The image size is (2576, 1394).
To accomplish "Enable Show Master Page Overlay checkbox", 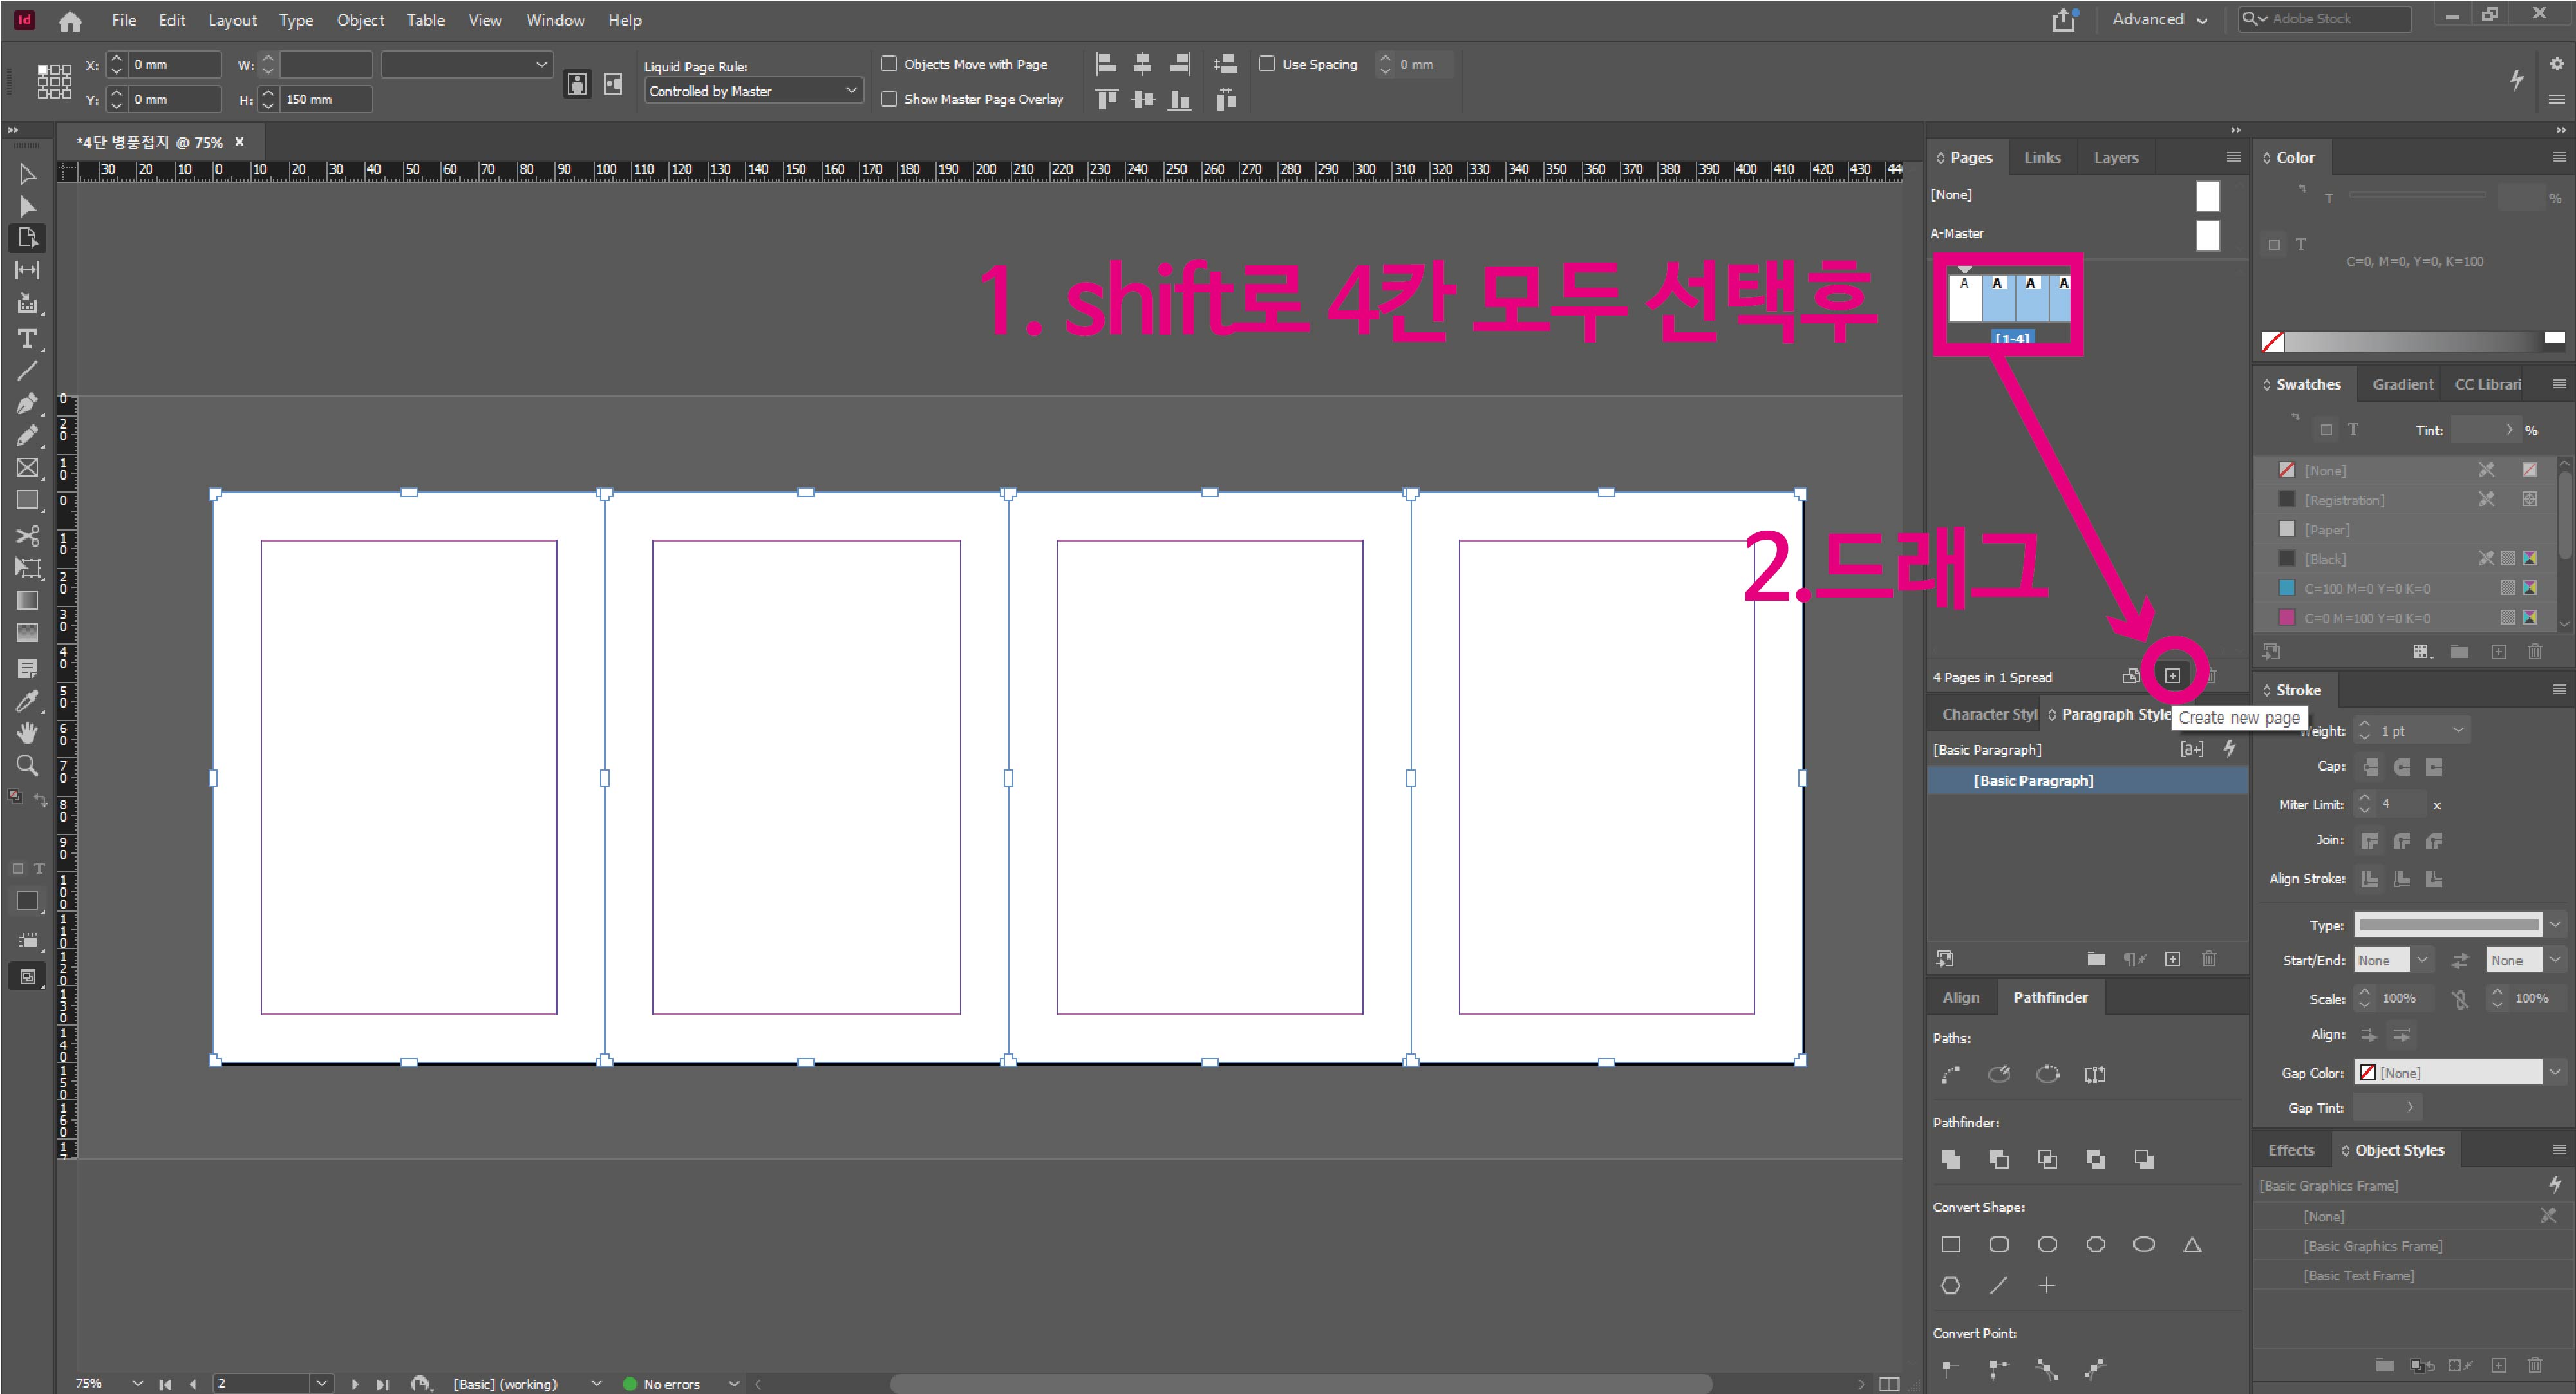I will (888, 99).
